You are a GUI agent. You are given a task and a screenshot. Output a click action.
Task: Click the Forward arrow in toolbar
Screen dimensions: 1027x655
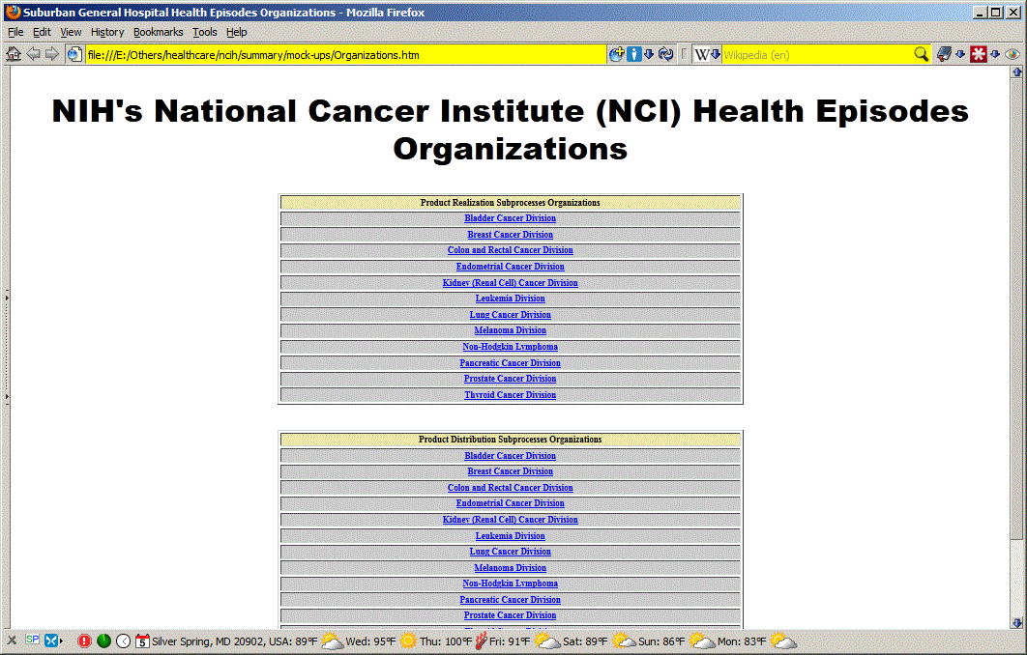(52, 54)
